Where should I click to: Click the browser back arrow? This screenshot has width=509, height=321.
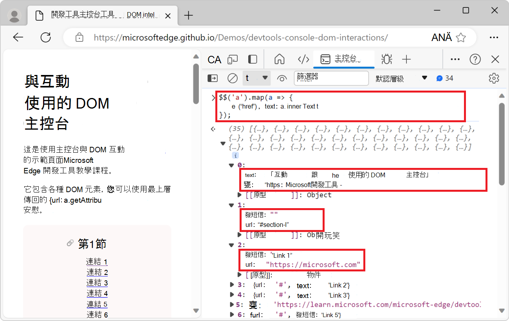(x=18, y=37)
